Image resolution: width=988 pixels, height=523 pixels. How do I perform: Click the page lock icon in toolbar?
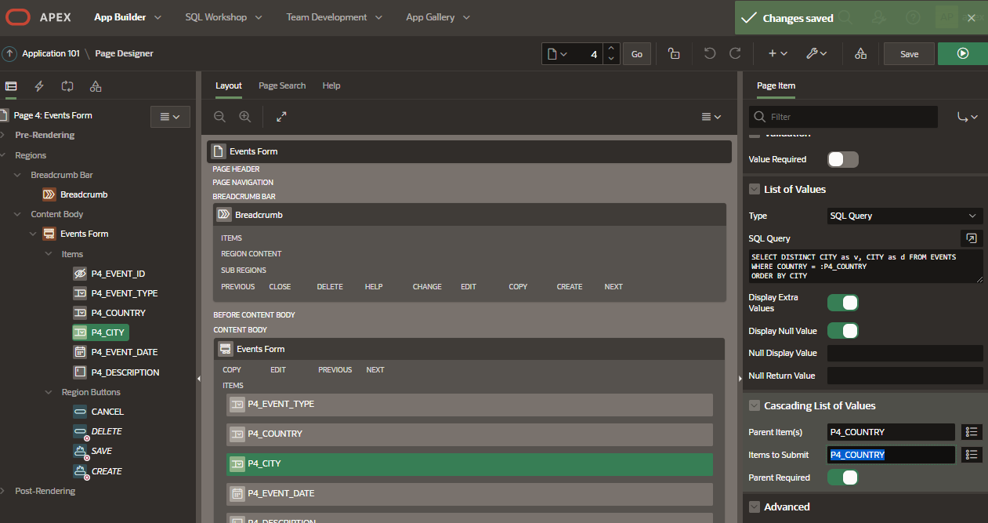pyautogui.click(x=673, y=53)
